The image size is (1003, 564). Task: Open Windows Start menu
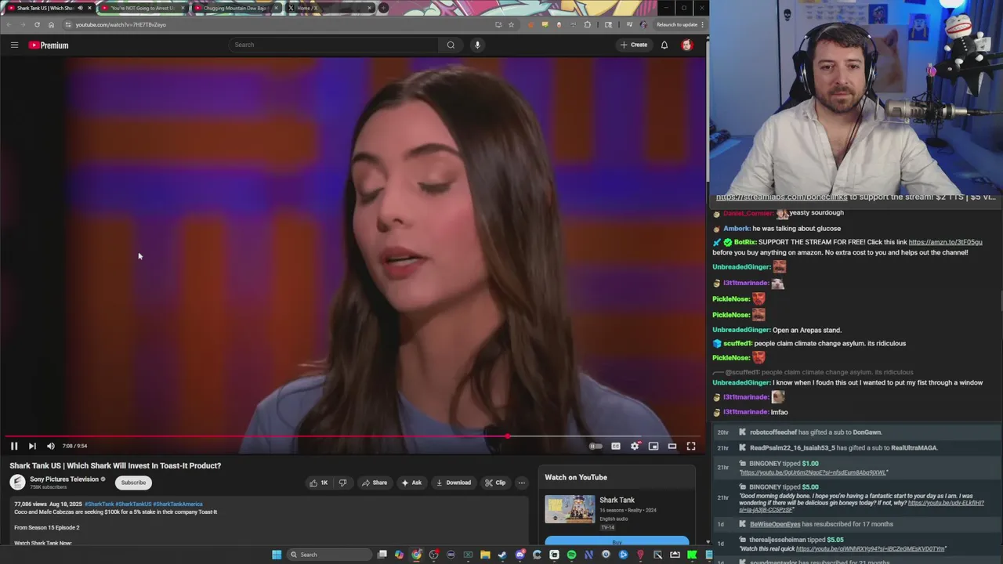click(277, 555)
